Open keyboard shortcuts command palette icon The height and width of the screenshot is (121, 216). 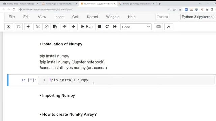click(x=158, y=27)
